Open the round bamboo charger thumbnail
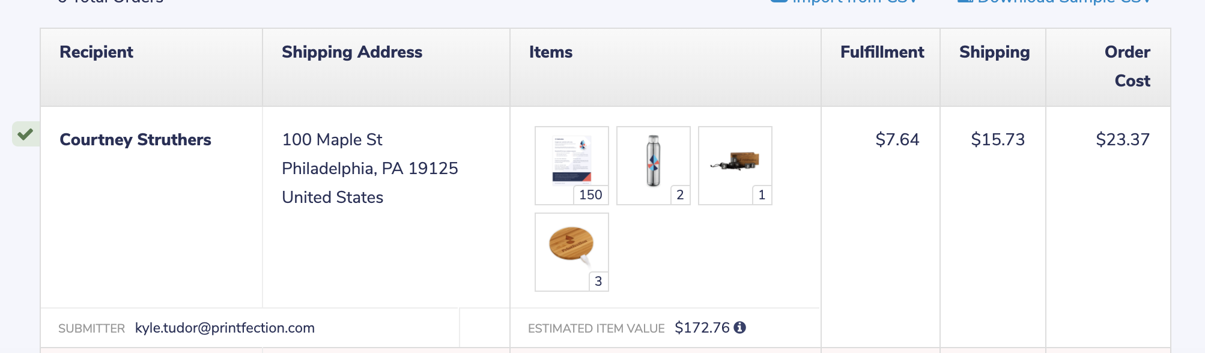Image resolution: width=1205 pixels, height=353 pixels. coord(571,246)
